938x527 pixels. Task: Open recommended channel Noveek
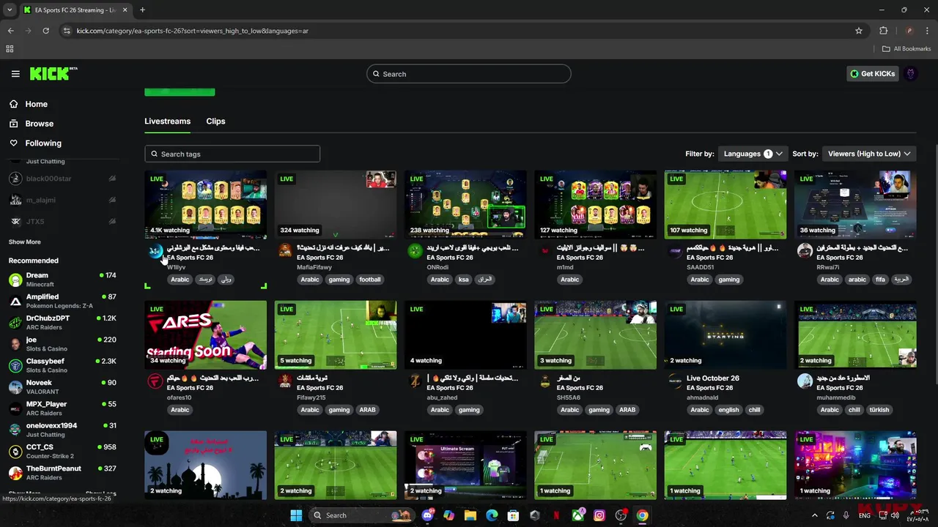coord(62,386)
